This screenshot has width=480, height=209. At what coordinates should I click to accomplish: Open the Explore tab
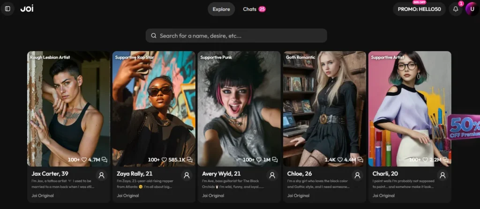[x=221, y=9]
